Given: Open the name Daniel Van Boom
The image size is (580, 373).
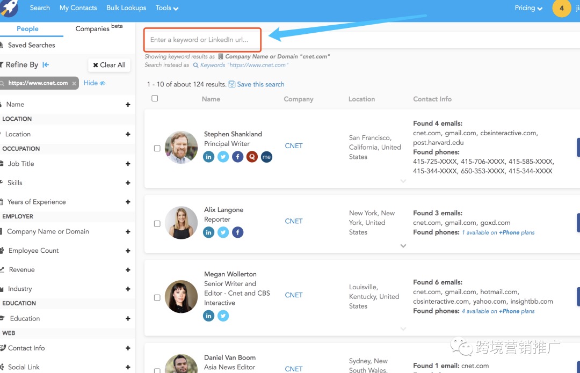Looking at the screenshot, I should (230, 357).
